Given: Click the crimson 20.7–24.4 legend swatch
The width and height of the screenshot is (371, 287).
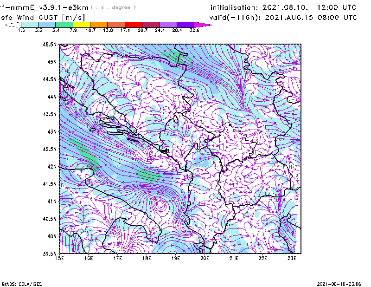Looking at the screenshot, I should tap(150, 25).
